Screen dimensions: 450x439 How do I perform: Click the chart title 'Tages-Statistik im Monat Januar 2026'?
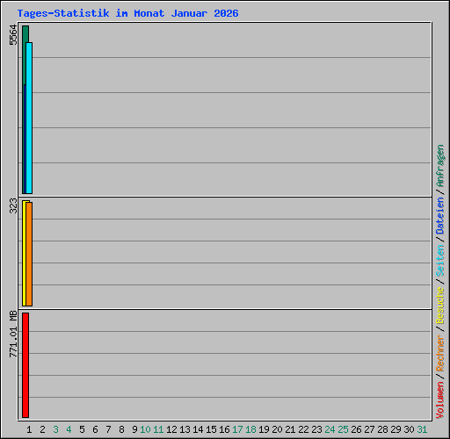[x=127, y=13]
